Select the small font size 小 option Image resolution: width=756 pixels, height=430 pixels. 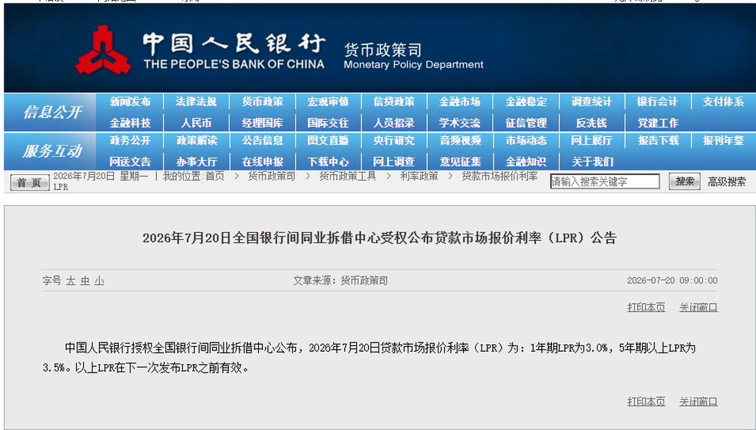pos(100,280)
